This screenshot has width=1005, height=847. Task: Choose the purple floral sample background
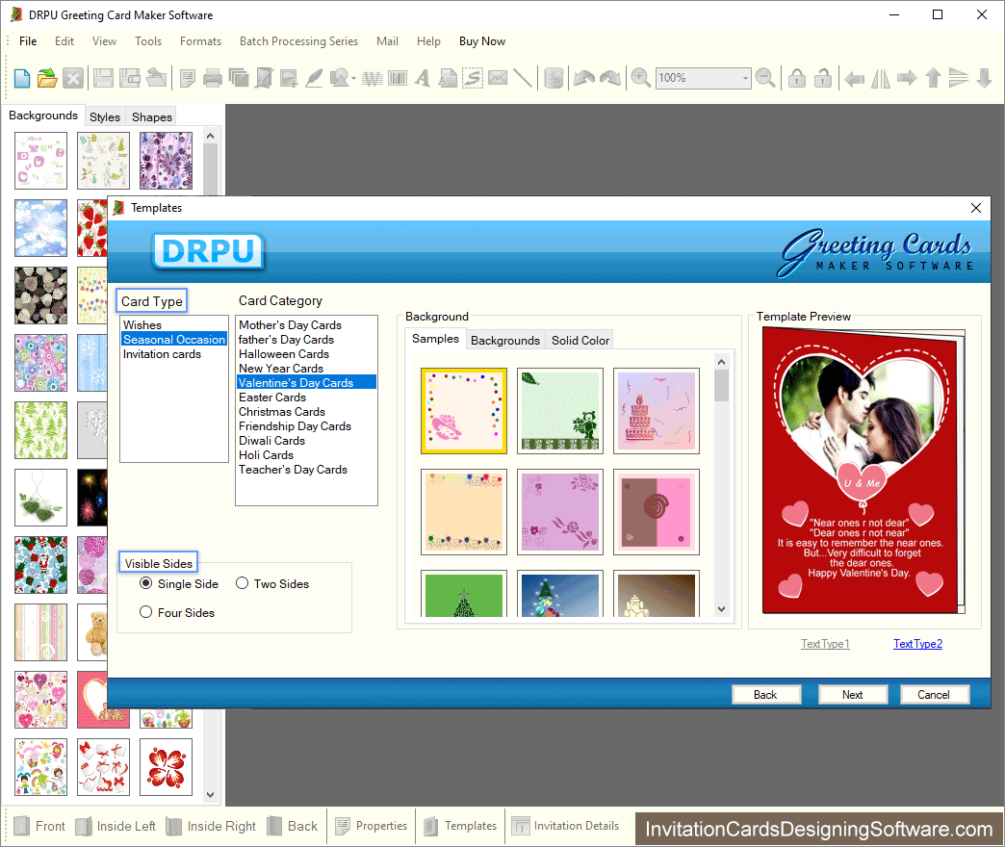[560, 512]
